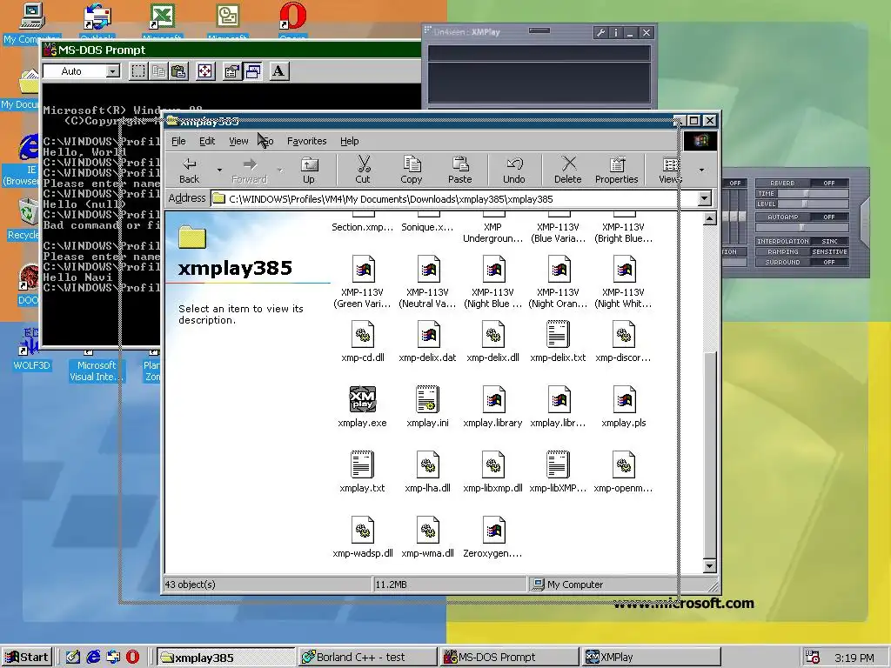Open the Back button history arrow
This screenshot has width=891, height=668.
coord(219,170)
